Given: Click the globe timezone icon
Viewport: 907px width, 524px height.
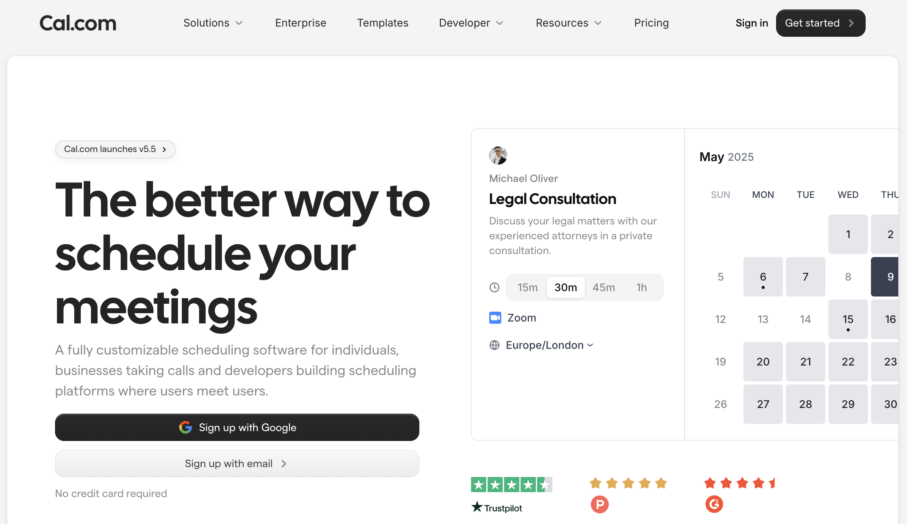Looking at the screenshot, I should click(x=494, y=345).
